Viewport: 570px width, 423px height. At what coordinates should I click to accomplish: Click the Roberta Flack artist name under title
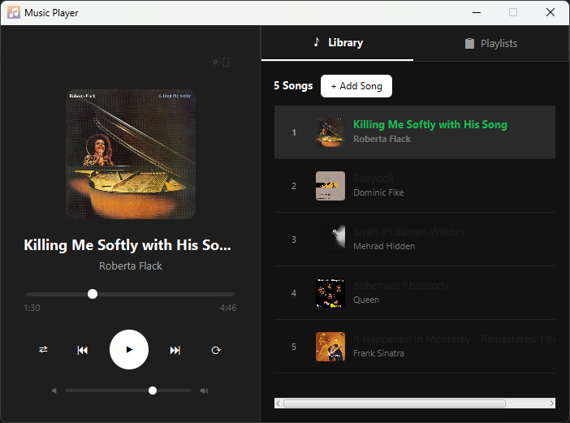131,266
